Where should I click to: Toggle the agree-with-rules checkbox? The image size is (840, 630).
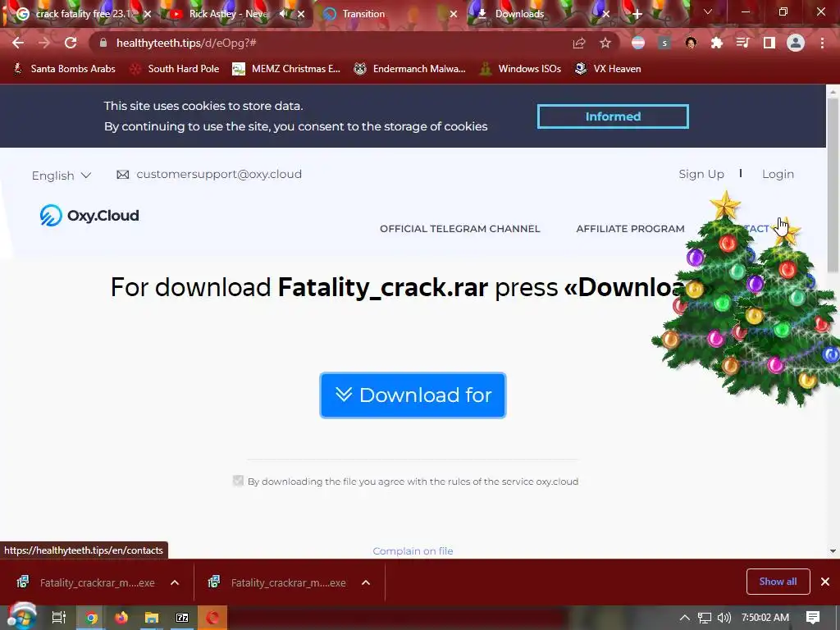tap(238, 481)
